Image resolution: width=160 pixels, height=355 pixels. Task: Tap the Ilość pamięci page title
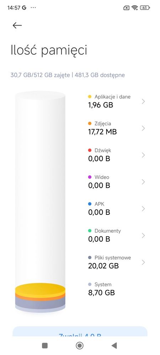tap(49, 50)
